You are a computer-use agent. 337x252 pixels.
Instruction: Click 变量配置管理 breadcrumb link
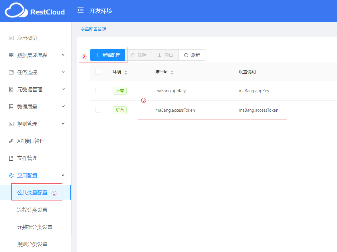click(x=94, y=29)
